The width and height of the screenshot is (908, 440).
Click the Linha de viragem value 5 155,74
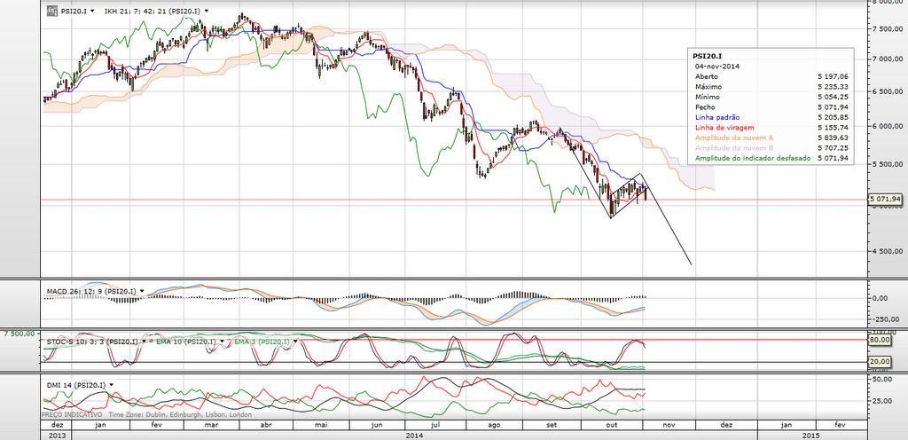coord(833,128)
